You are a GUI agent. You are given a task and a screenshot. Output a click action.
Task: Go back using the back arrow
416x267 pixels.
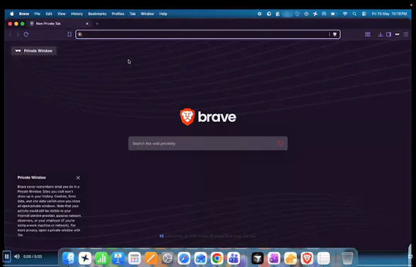10,35
